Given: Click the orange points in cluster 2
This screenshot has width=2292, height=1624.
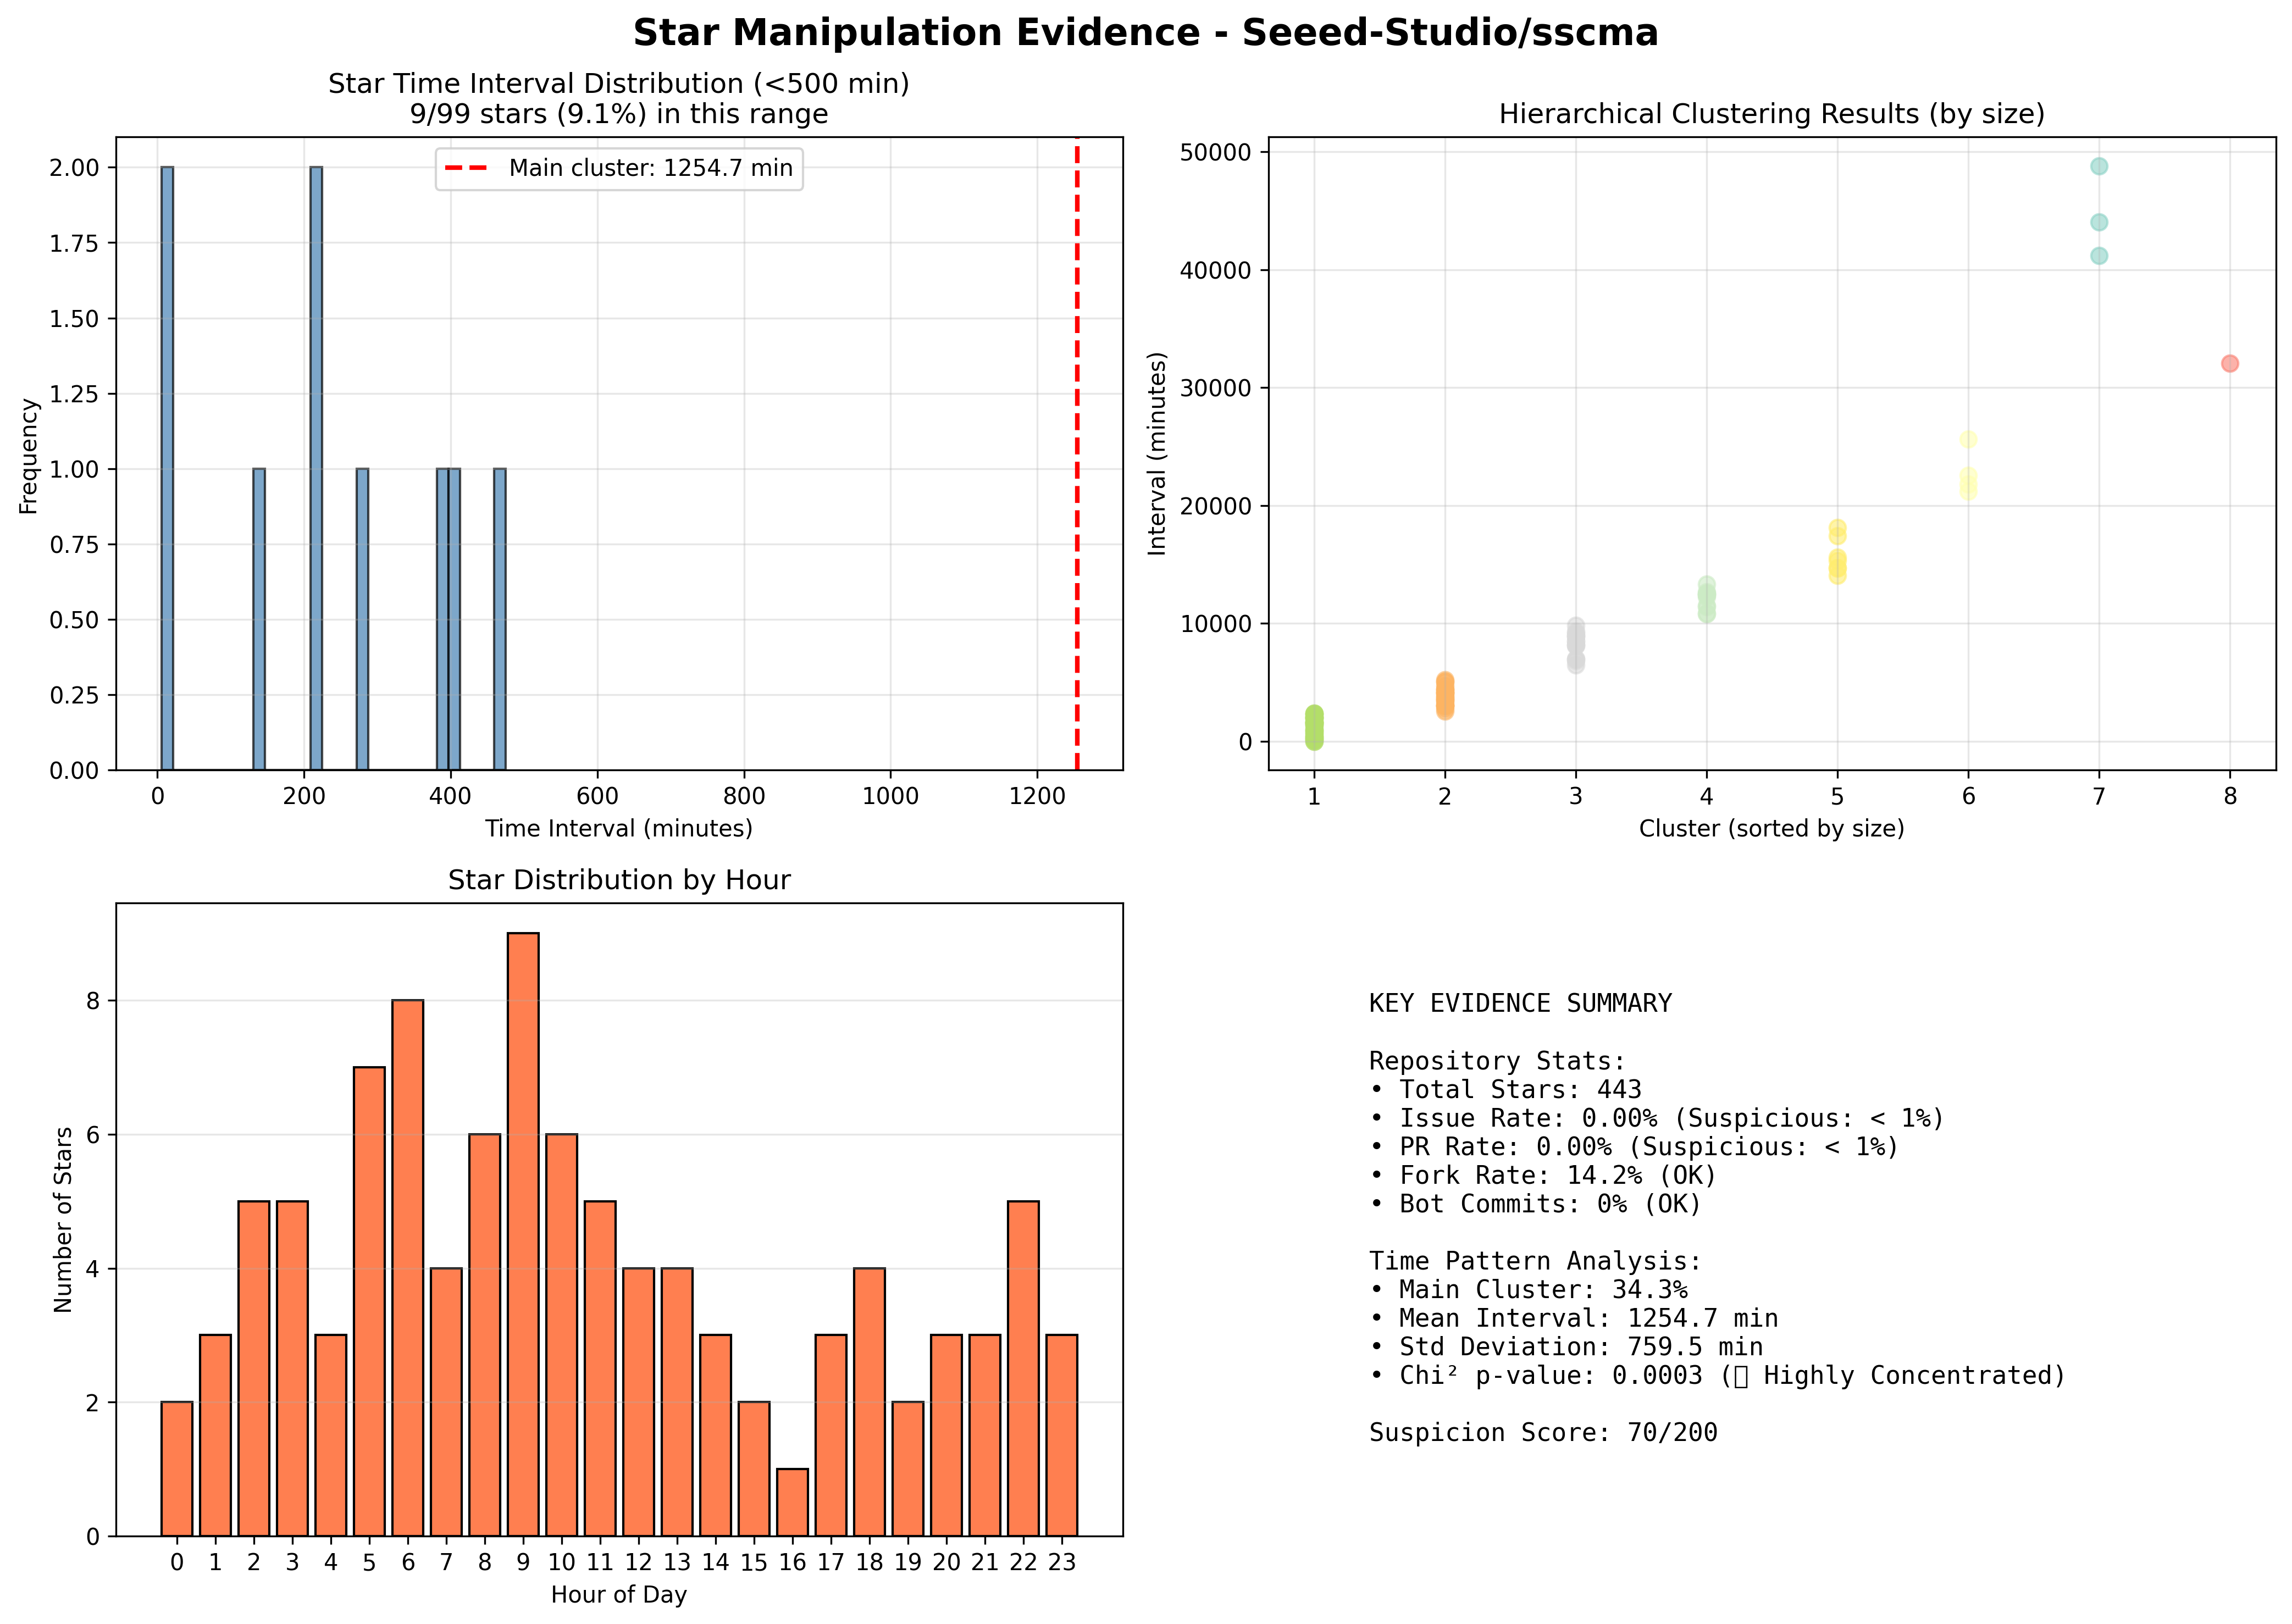Looking at the screenshot, I should click(1445, 695).
